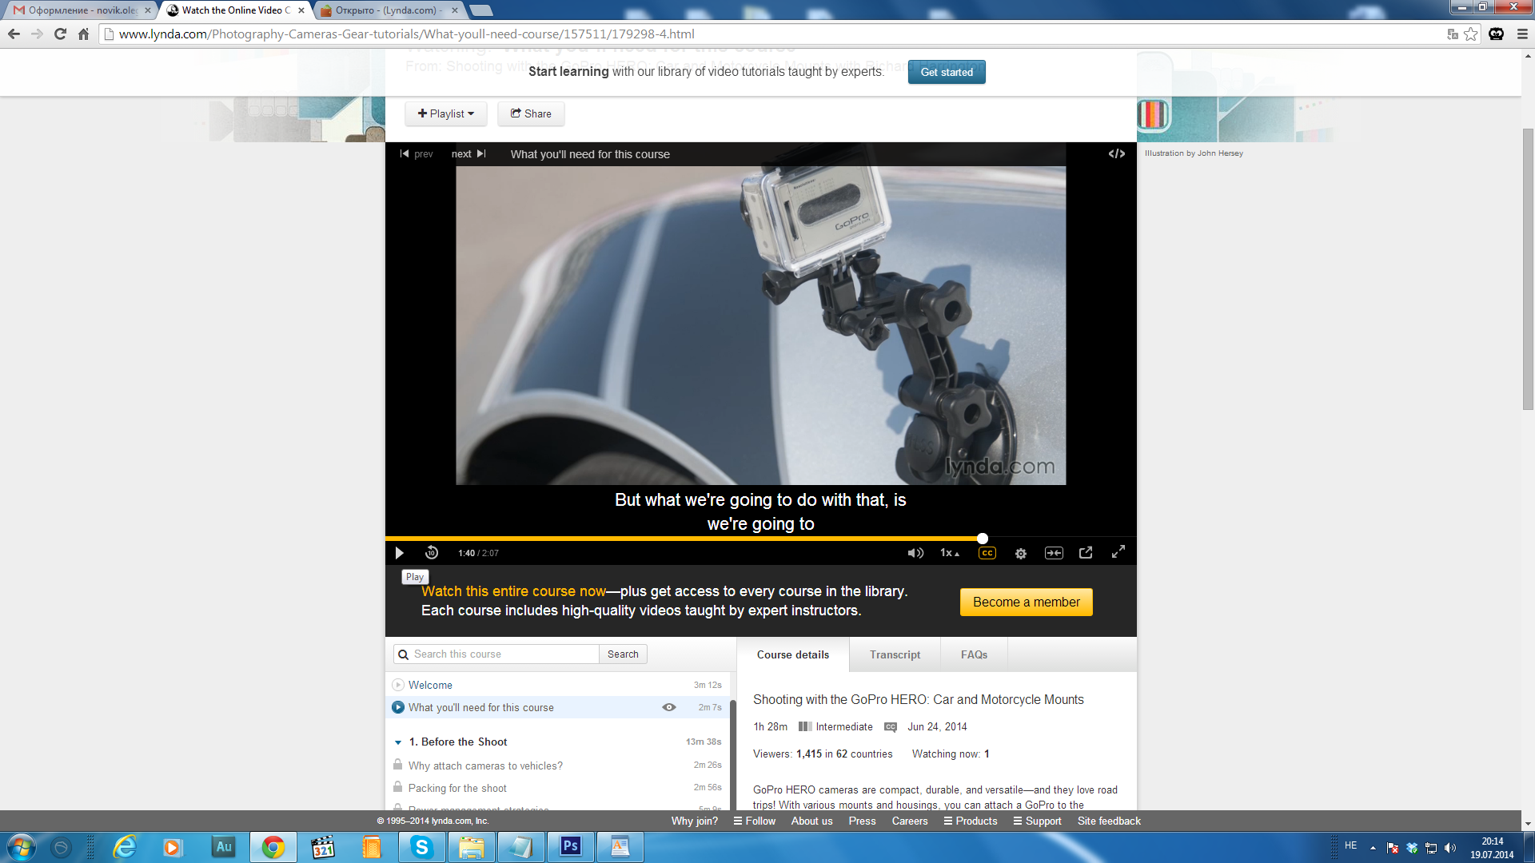Reload the current page
This screenshot has width=1535, height=863.
coord(60,34)
